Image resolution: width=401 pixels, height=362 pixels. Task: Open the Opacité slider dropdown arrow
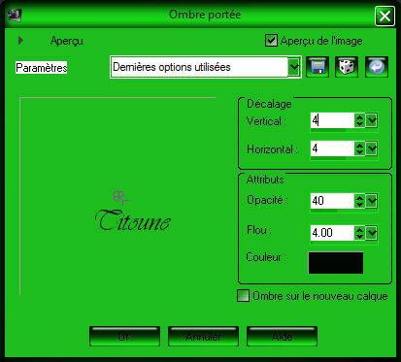(x=372, y=201)
